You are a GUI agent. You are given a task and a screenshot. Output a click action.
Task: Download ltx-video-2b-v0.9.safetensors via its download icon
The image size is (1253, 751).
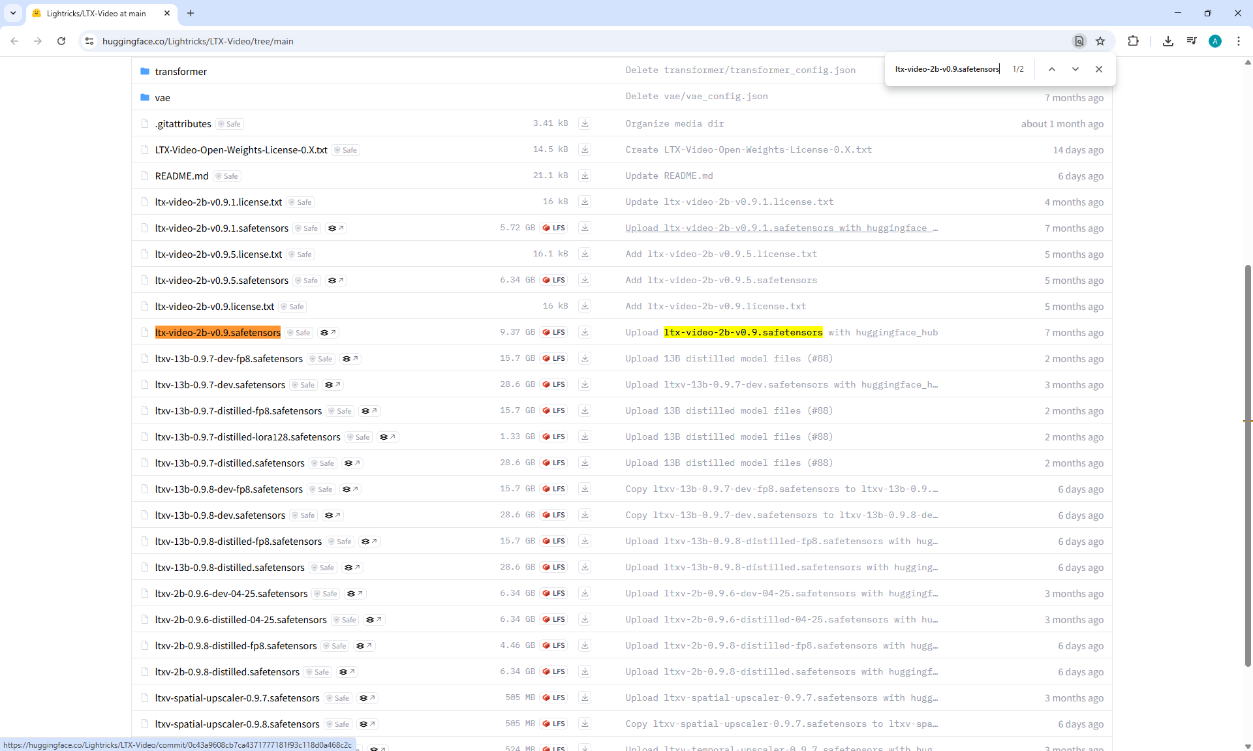585,332
